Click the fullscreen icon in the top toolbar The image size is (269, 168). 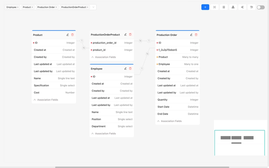point(215,7)
